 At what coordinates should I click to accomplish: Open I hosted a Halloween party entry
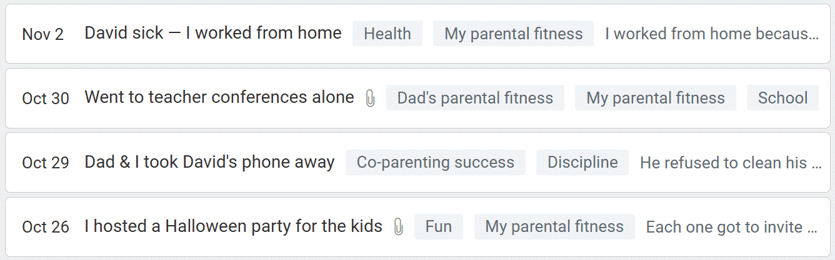(x=233, y=226)
